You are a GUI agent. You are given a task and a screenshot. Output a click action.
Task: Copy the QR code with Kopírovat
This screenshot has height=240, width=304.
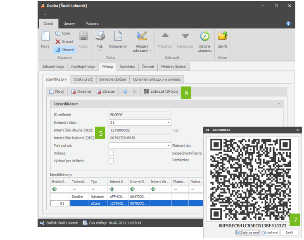(x=270, y=233)
